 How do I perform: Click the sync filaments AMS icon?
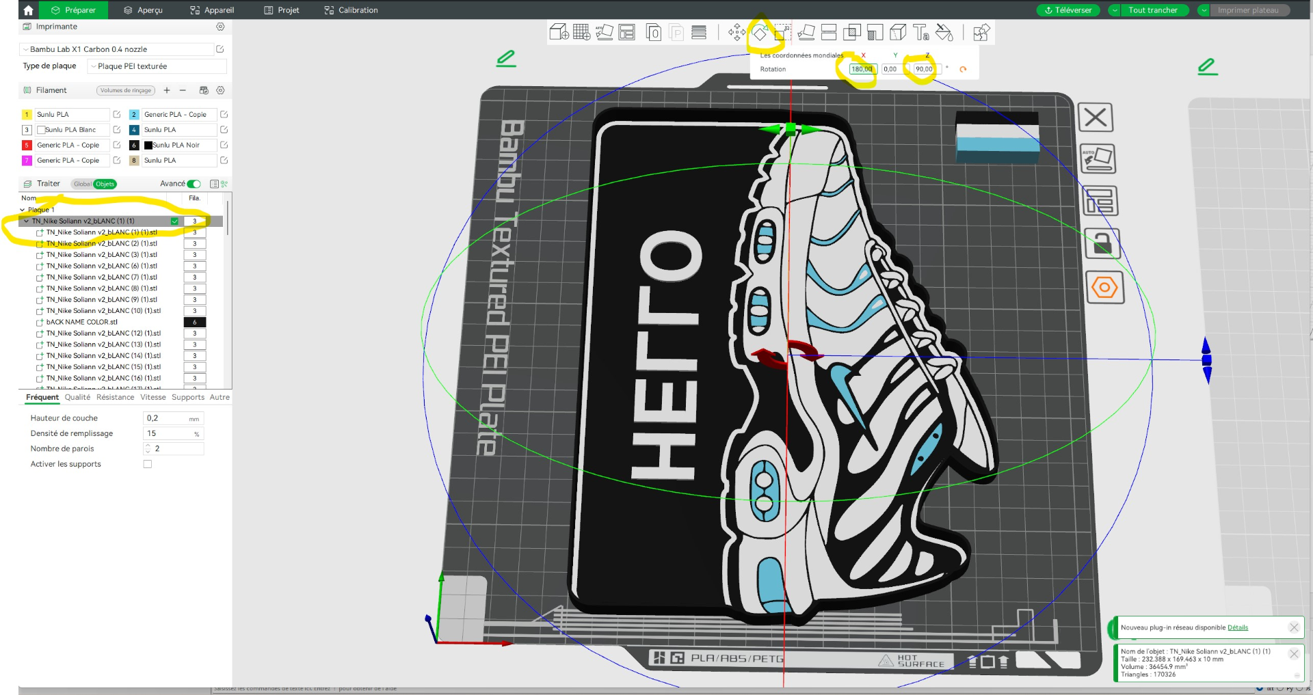(203, 90)
